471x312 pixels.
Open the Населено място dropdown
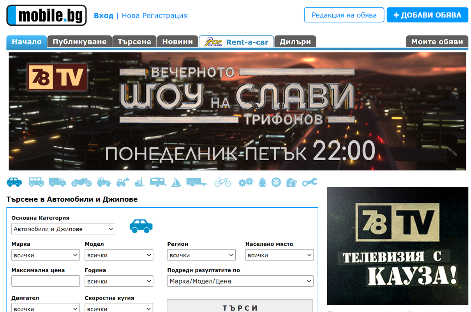pyautogui.click(x=279, y=255)
